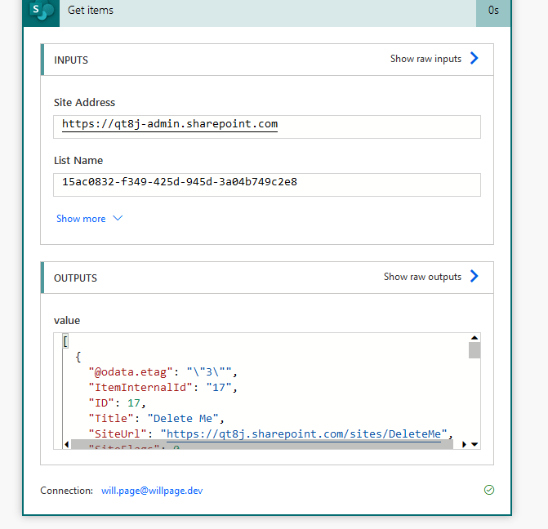Image resolution: width=548 pixels, height=529 pixels.
Task: Click the chevron beside Show raw inputs
Action: [x=474, y=59]
